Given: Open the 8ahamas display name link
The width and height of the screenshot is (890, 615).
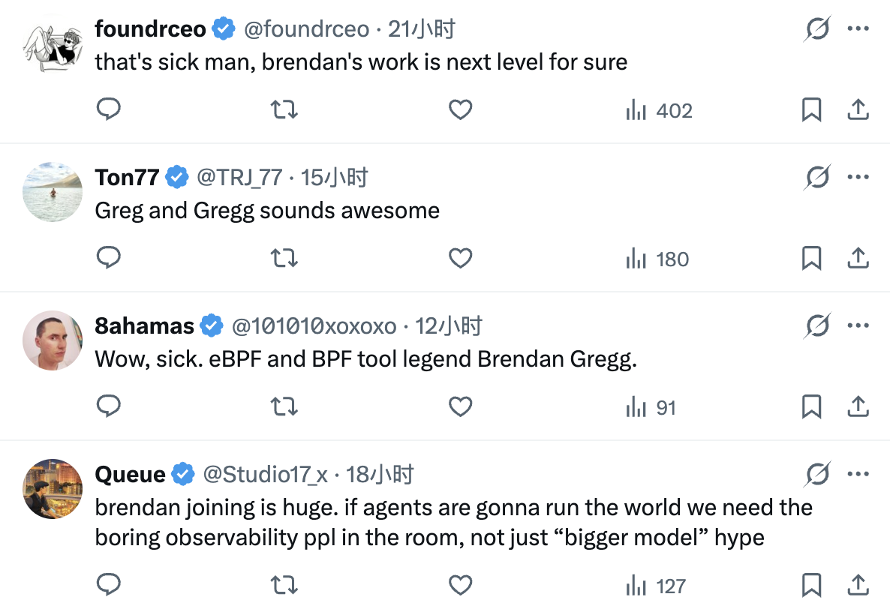Looking at the screenshot, I should click(145, 326).
